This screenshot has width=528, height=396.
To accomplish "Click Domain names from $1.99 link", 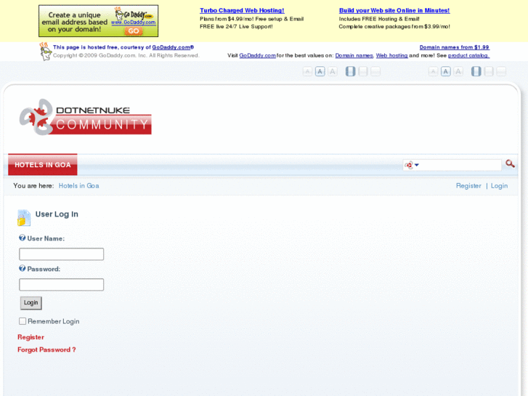I will tap(454, 47).
